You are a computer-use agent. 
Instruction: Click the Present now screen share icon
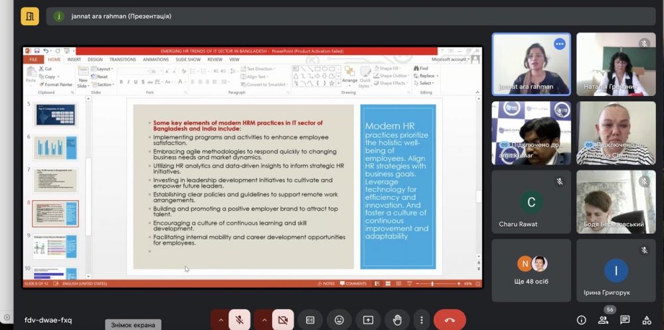(x=368, y=320)
